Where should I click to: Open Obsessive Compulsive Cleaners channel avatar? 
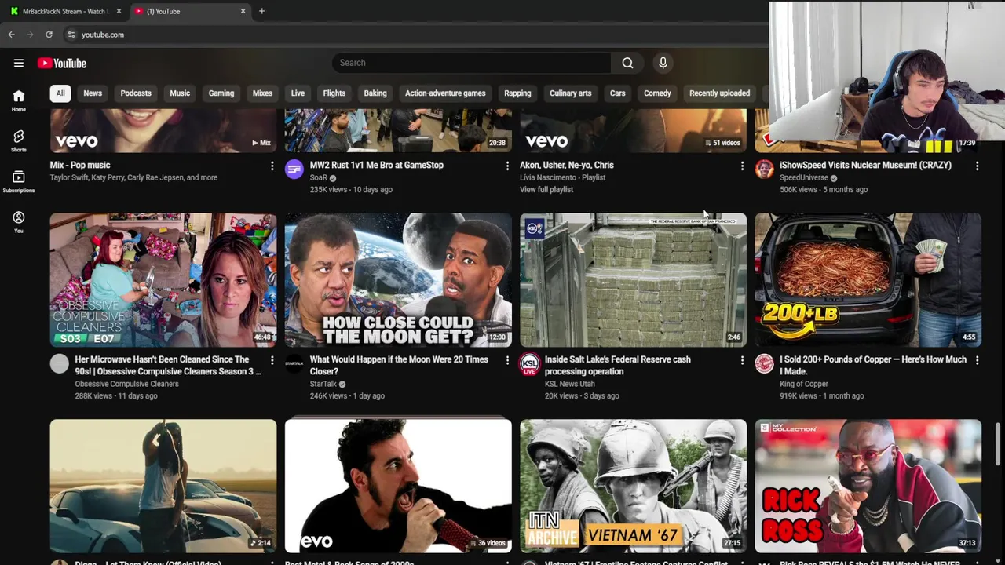(x=60, y=363)
